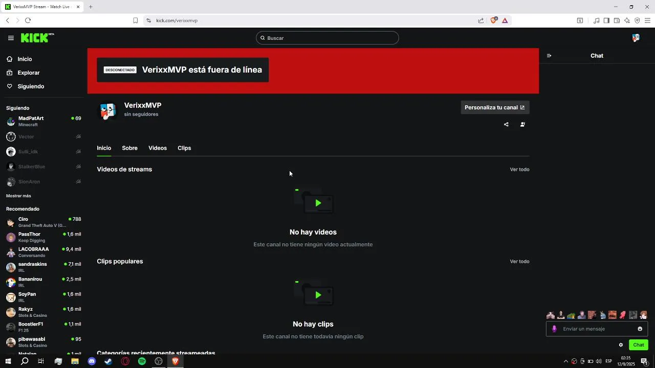The width and height of the screenshot is (655, 368).
Task: Open OBS Studio from the taskbar
Action: (x=159, y=361)
